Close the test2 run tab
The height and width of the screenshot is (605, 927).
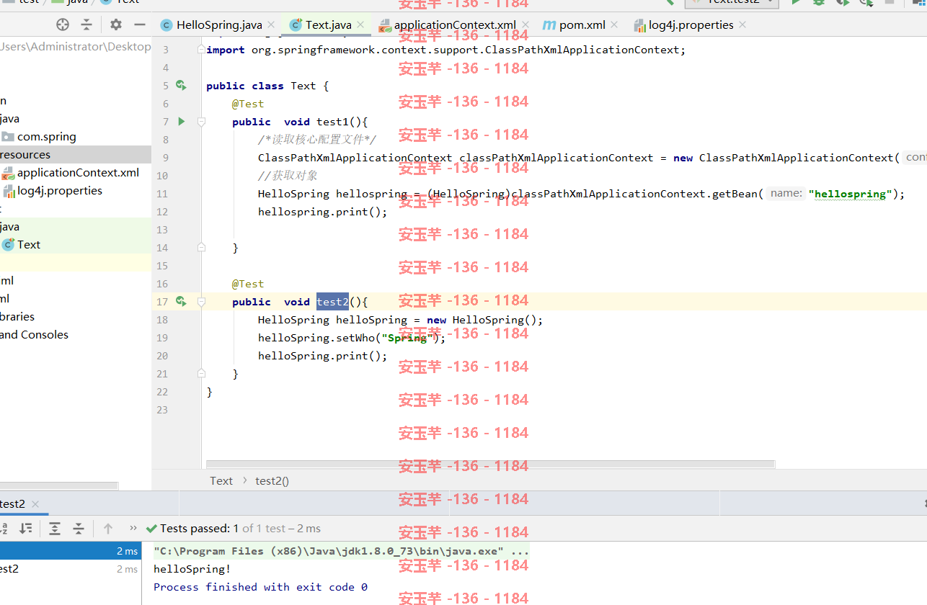click(x=35, y=504)
